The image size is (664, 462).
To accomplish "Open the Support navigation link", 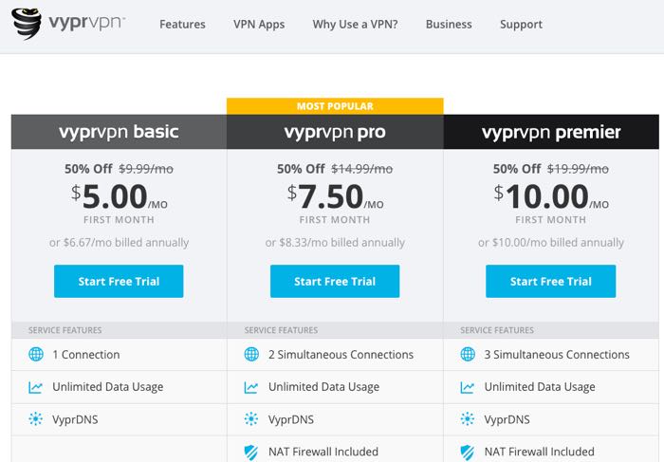I will pos(522,25).
